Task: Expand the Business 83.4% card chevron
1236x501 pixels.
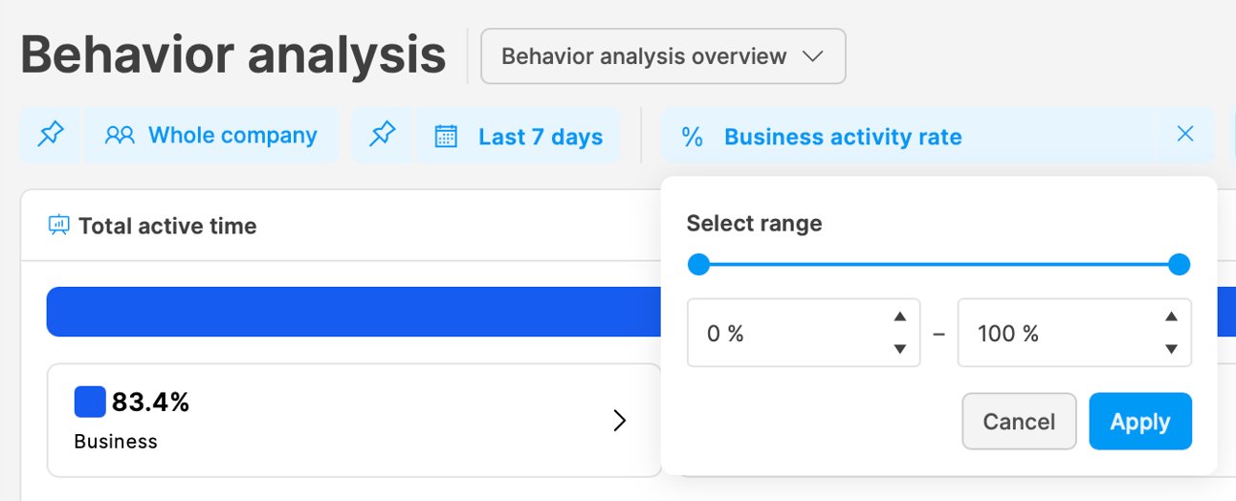Action: (620, 421)
